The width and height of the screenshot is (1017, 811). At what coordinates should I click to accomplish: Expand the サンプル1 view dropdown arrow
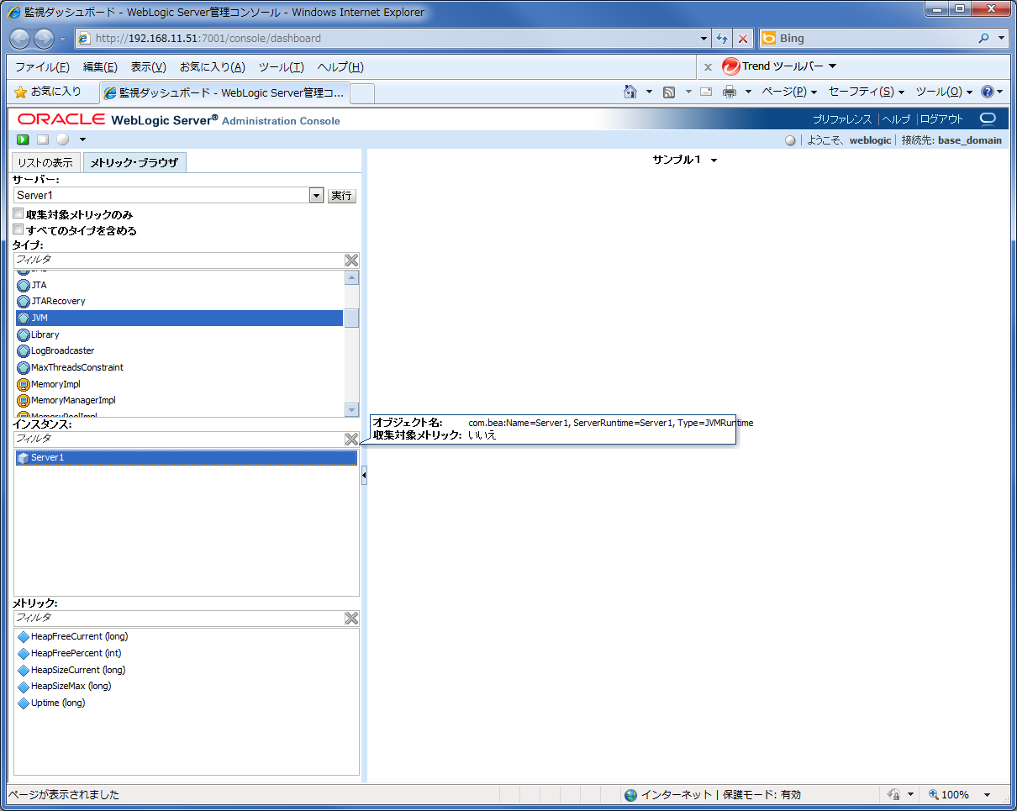click(714, 161)
